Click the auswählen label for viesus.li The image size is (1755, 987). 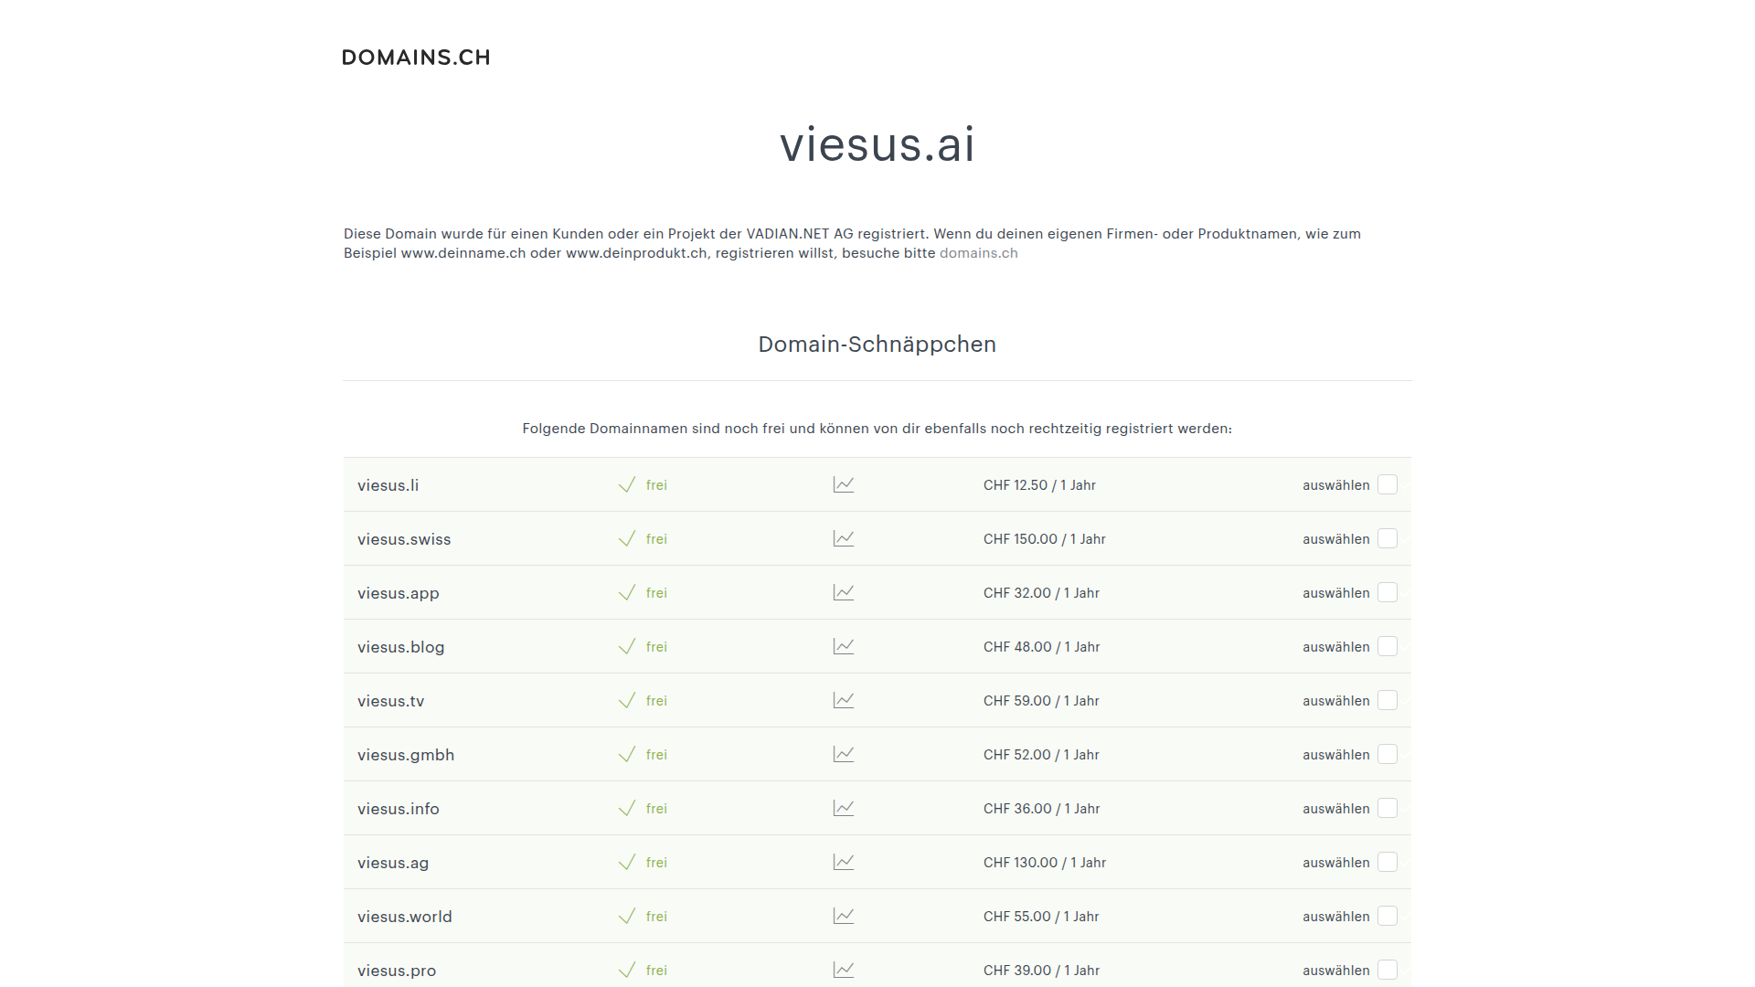1335,485
